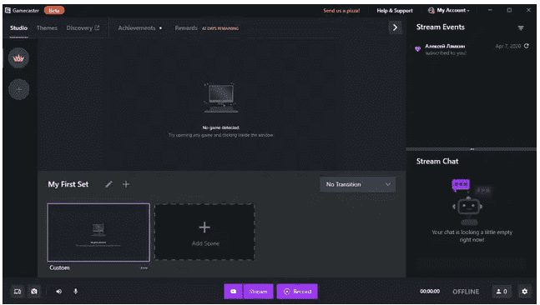Refresh the Stream Events subscriber entry
This screenshot has width=540, height=305.
pyautogui.click(x=526, y=46)
